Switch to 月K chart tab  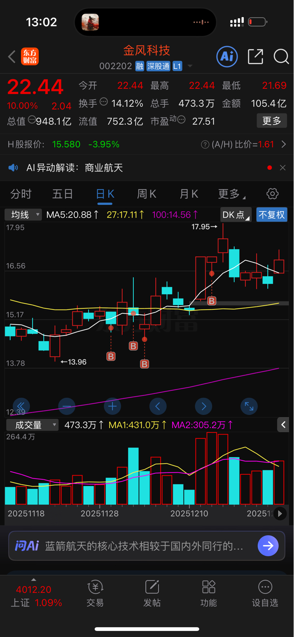(189, 194)
